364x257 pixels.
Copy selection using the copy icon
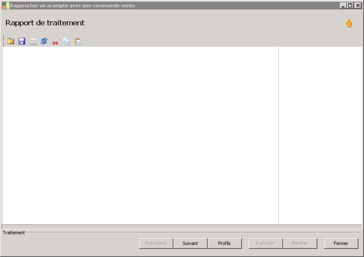coord(66,41)
